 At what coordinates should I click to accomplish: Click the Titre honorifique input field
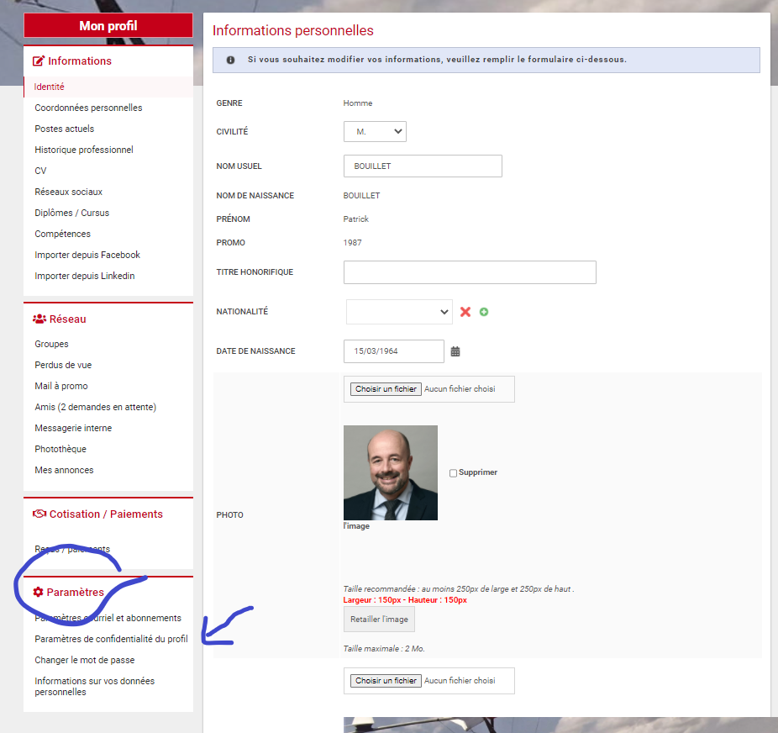tap(470, 272)
